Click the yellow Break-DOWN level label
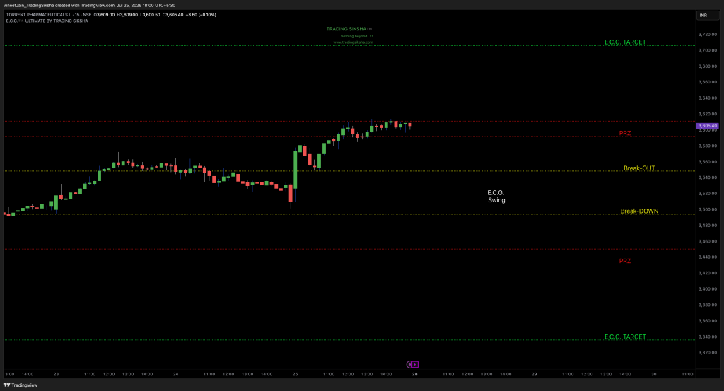Screen dimensions: 724x391 point(639,211)
